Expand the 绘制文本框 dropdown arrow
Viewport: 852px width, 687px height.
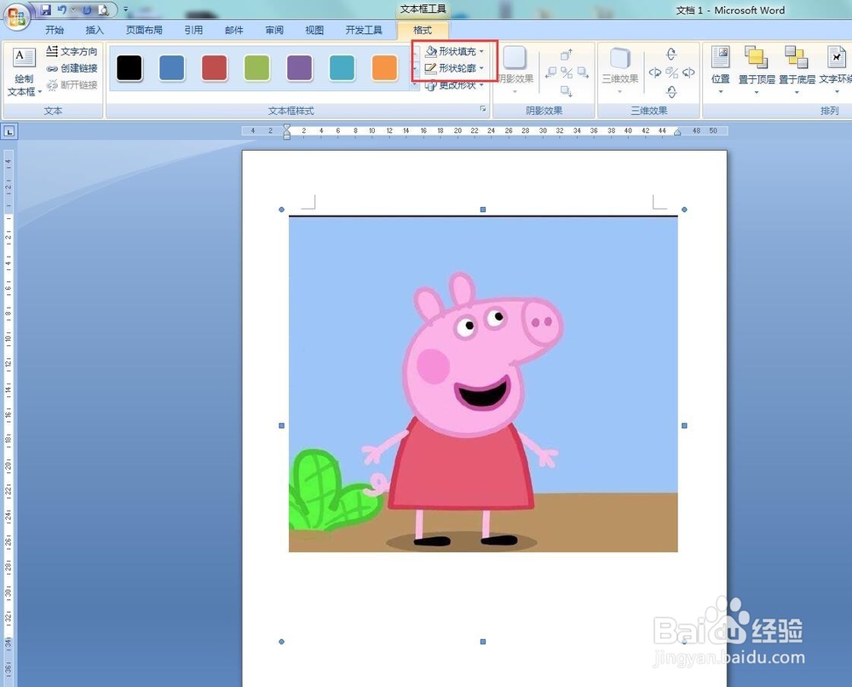[40, 92]
